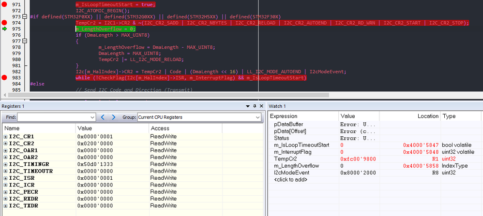The width and height of the screenshot is (483, 216).
Task: Expand the I2C_TIMEOUTR register
Action: pyautogui.click(x=5, y=171)
